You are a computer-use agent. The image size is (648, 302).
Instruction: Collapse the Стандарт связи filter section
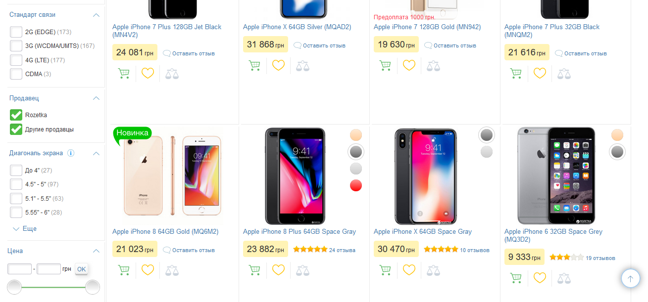pyautogui.click(x=96, y=15)
